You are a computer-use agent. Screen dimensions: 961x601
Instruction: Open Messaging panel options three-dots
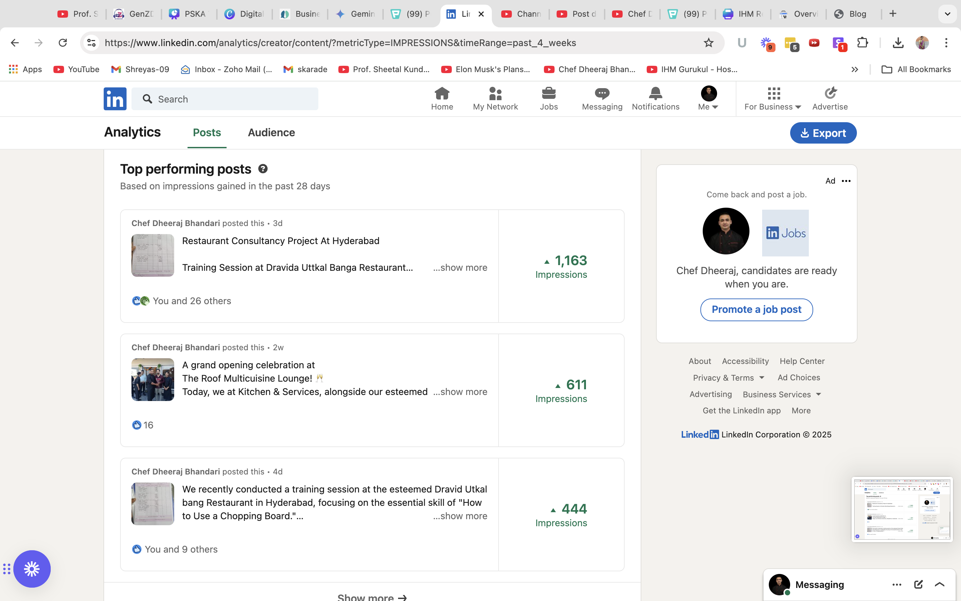click(897, 584)
